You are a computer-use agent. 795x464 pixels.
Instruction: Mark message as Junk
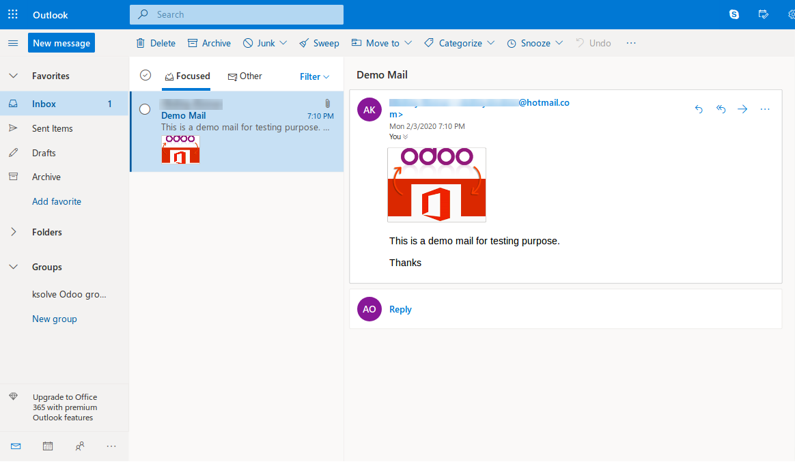(x=259, y=43)
